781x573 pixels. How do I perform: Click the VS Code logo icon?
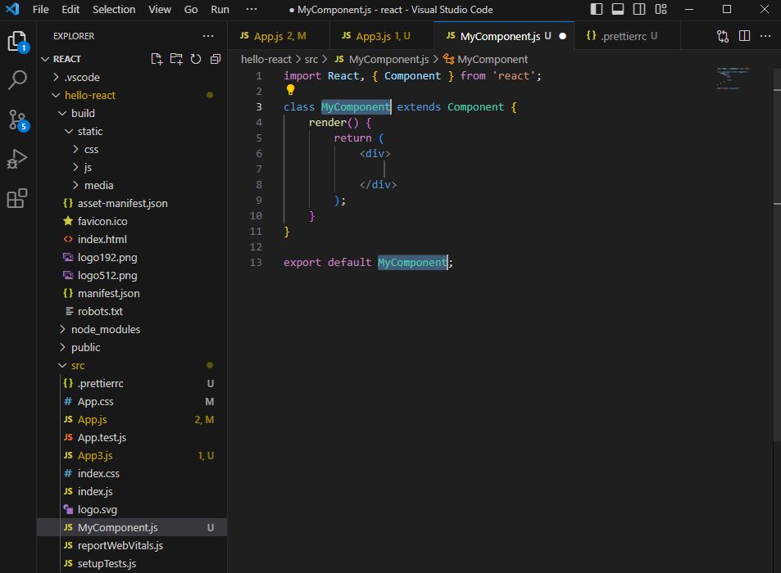point(12,9)
